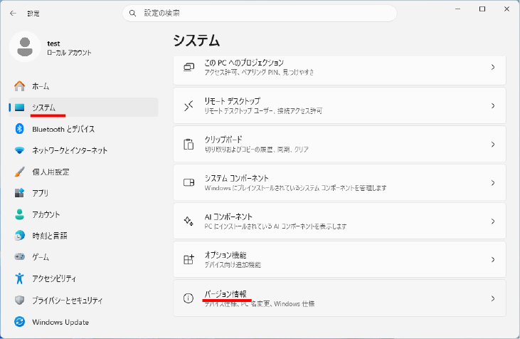Screen dimensions: 520x339
Task: Click the オプション機能 title text
Action: tap(225, 255)
